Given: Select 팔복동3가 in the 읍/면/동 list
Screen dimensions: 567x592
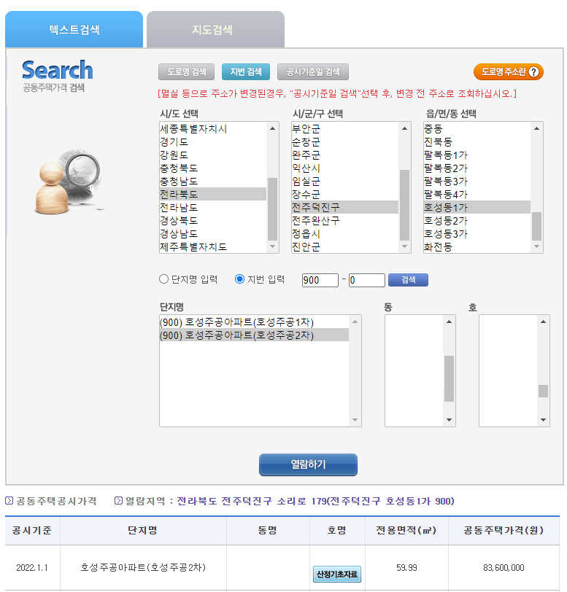Looking at the screenshot, I should [477, 182].
